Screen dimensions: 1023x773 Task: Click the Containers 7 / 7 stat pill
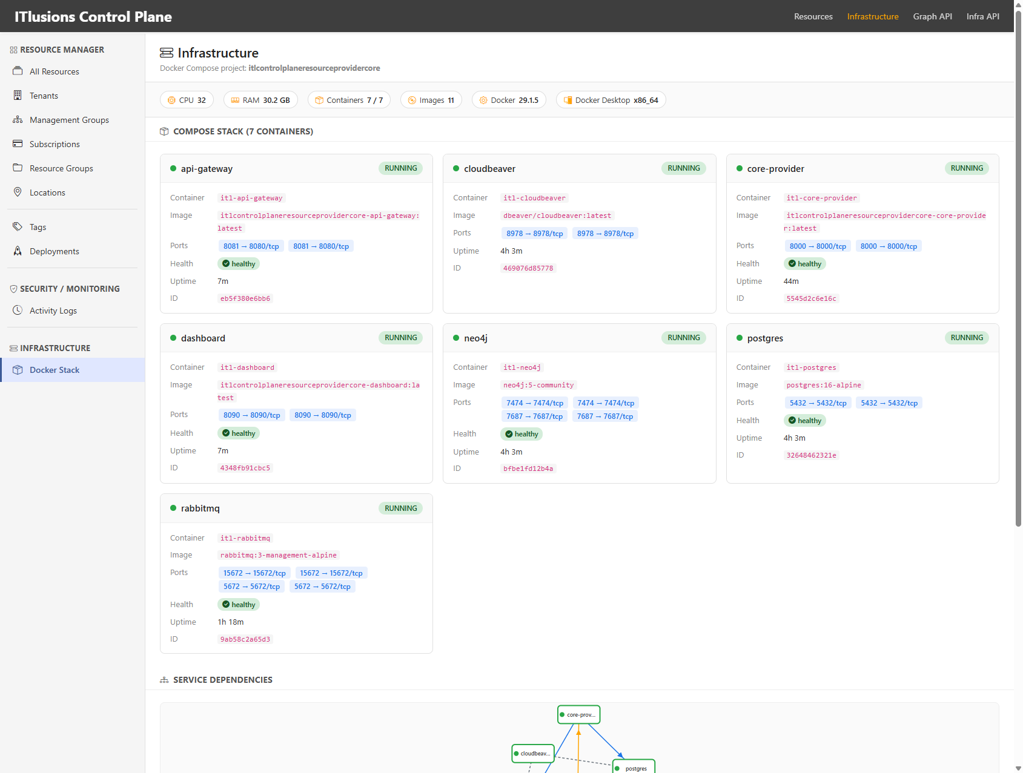click(349, 100)
